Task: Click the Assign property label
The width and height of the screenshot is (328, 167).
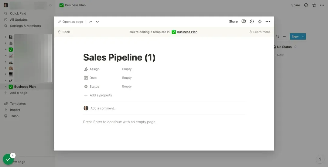Action: coord(94,69)
